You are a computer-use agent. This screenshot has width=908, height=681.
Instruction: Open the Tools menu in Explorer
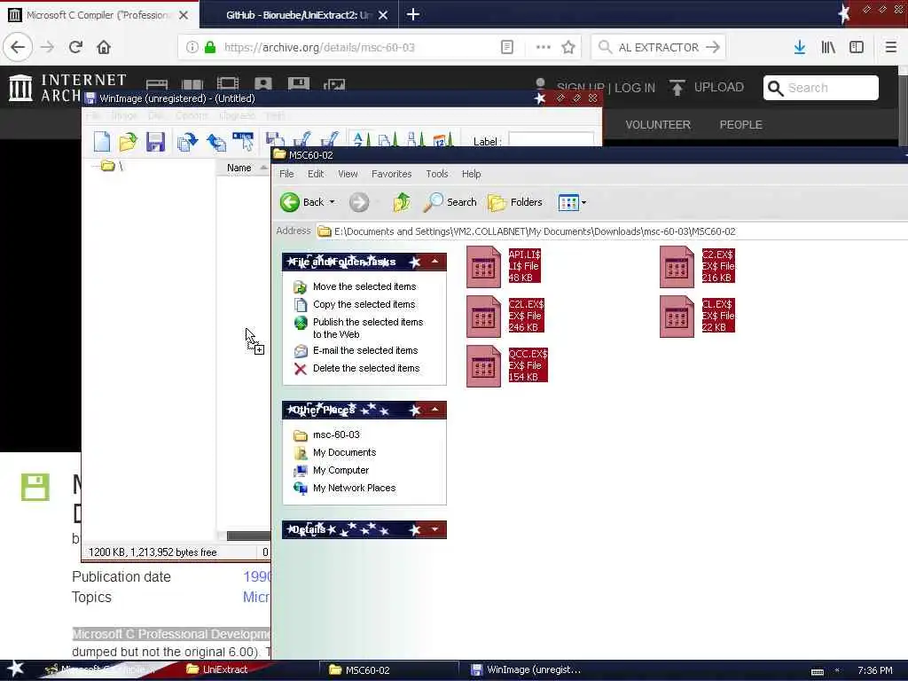[436, 174]
